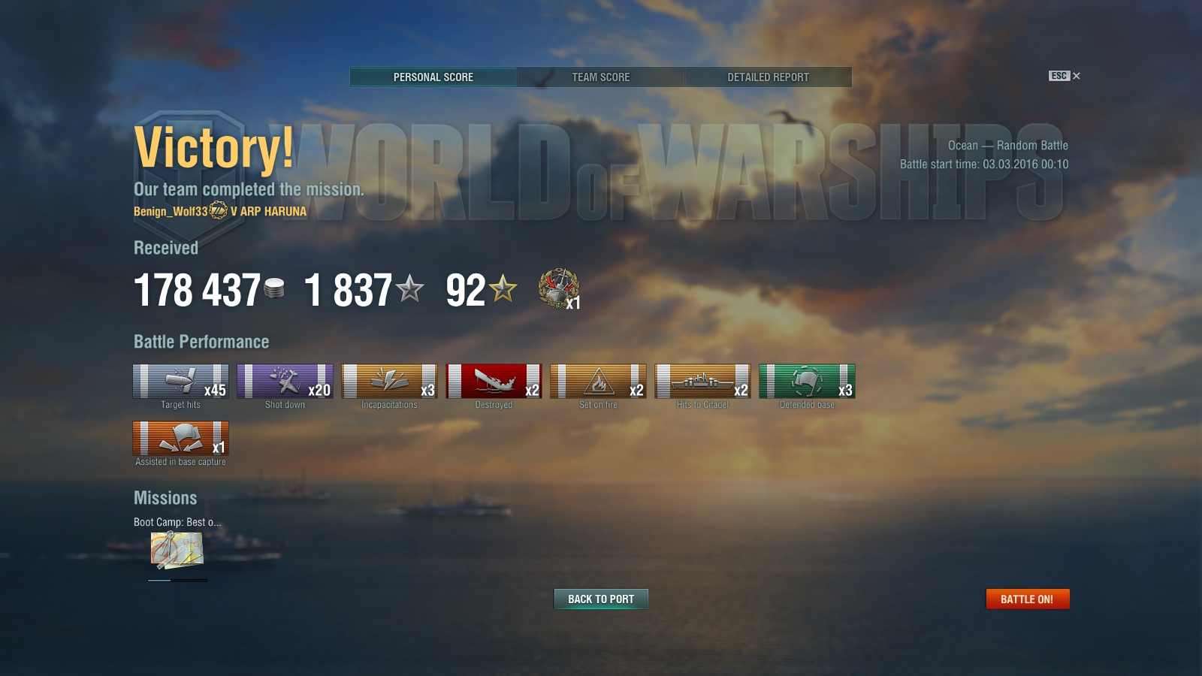Click the gold free XP star
This screenshot has height=676, width=1202.
(x=503, y=288)
